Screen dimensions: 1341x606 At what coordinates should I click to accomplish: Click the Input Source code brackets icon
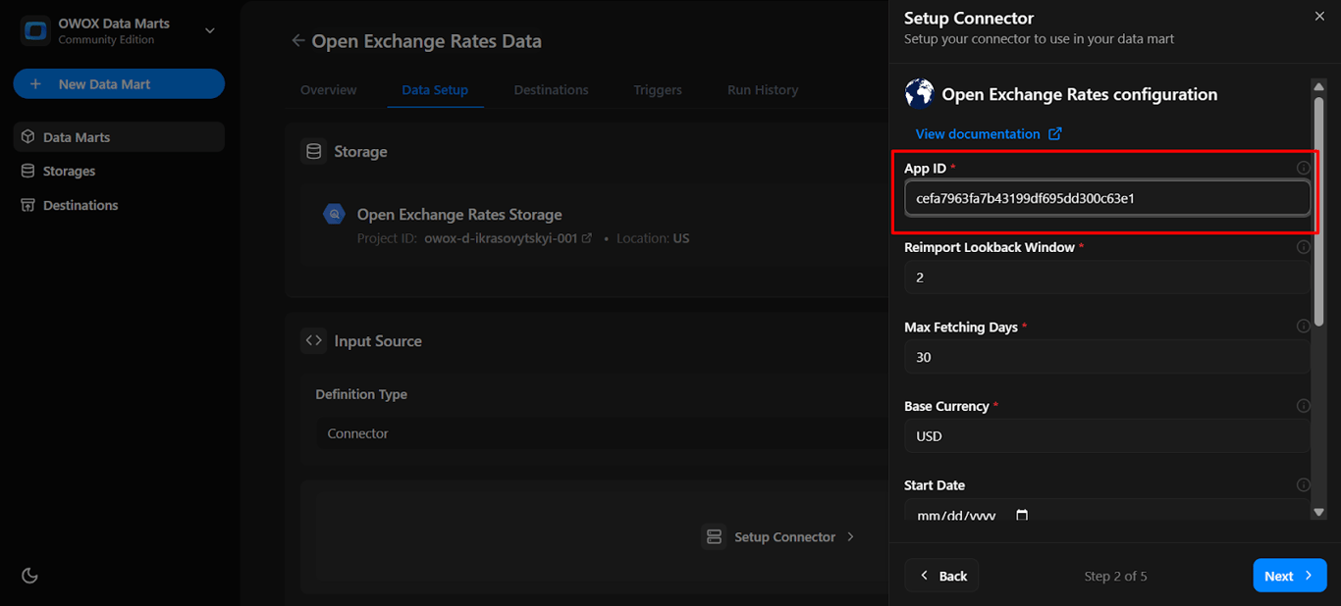[314, 340]
